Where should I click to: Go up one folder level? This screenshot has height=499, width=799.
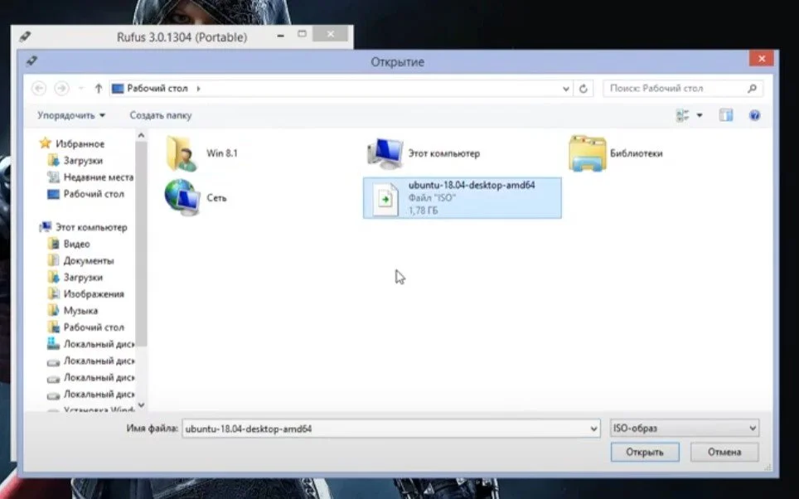pos(99,88)
